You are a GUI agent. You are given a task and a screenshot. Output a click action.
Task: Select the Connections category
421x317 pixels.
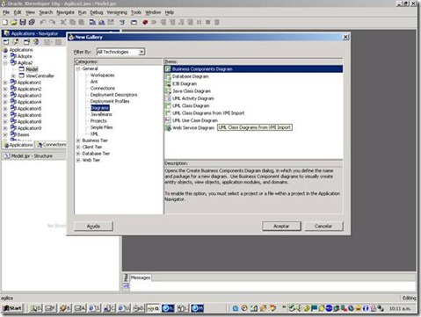(x=103, y=88)
